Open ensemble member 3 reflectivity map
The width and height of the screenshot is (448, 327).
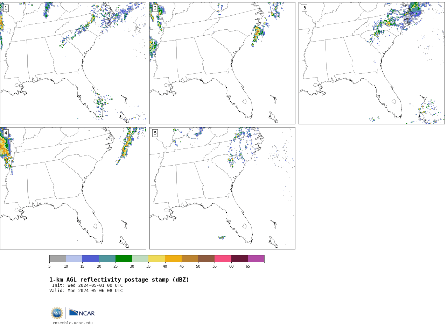[371, 63]
